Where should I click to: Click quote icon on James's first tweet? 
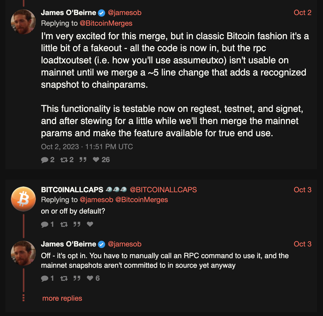click(x=83, y=160)
